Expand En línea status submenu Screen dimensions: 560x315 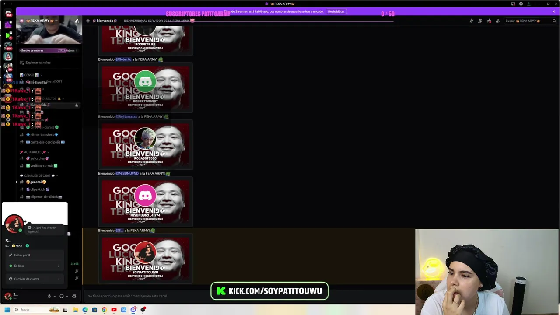coord(35,266)
